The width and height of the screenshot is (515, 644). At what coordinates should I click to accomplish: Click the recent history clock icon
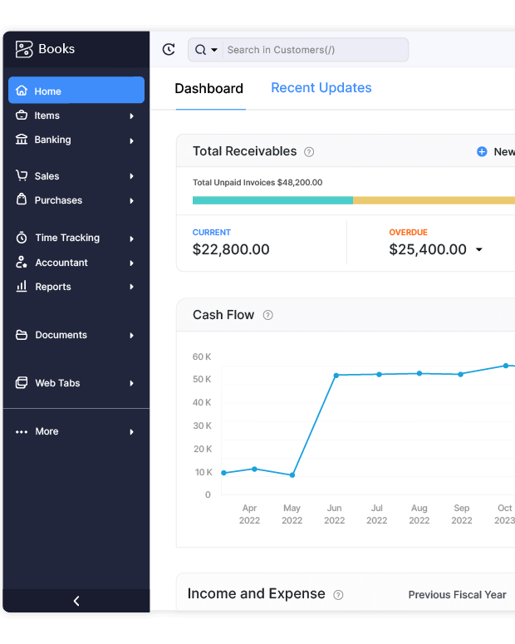pyautogui.click(x=169, y=50)
